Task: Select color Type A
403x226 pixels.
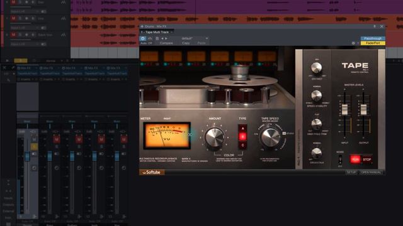Action: point(242,128)
